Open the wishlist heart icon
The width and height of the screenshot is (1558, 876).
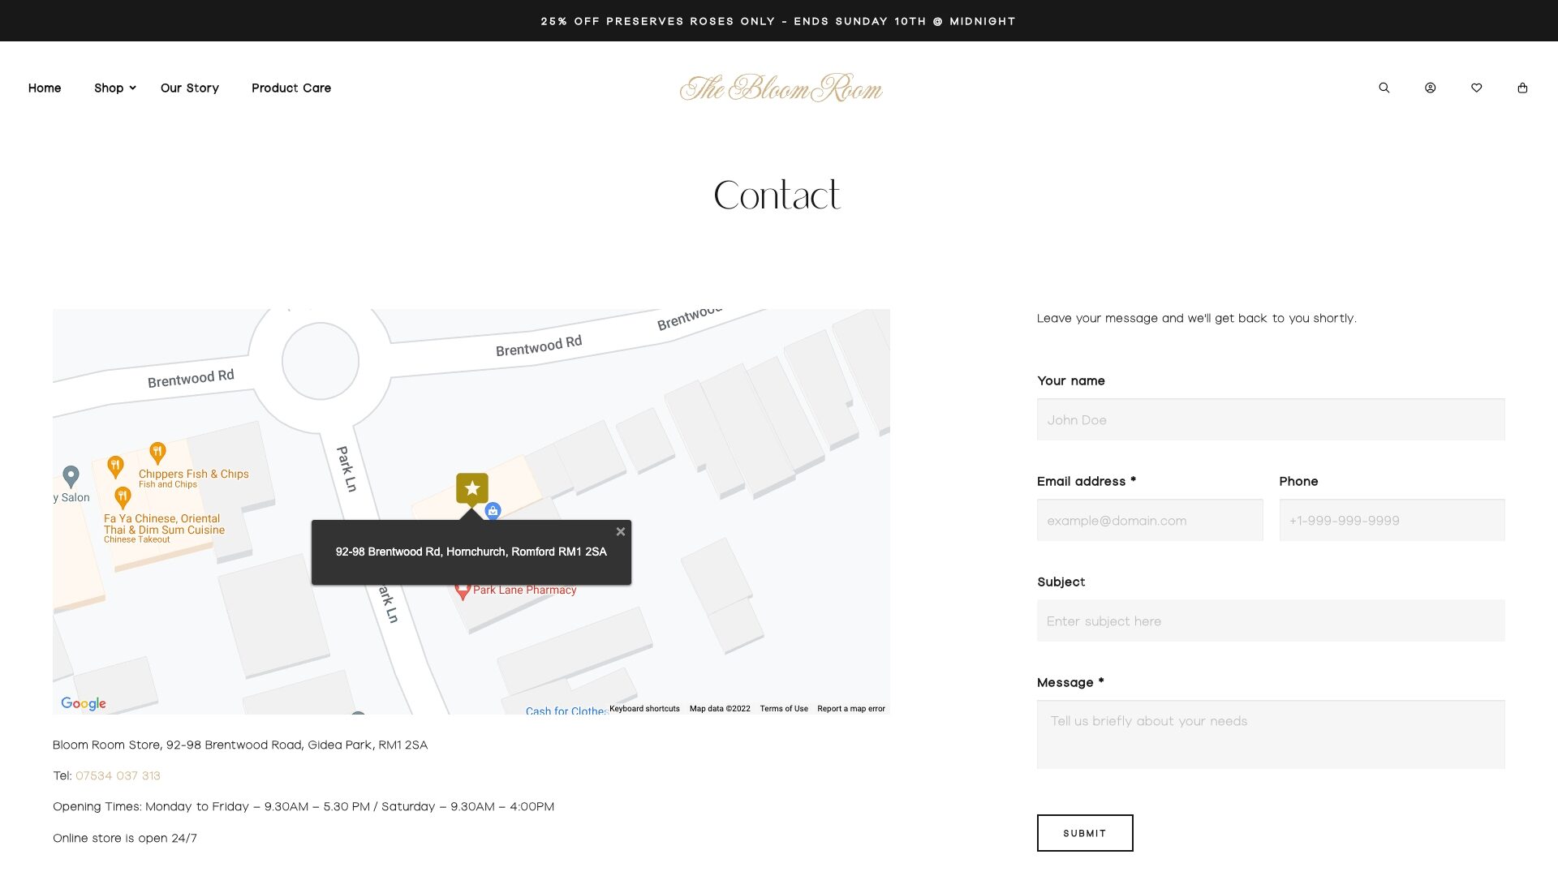(1477, 88)
